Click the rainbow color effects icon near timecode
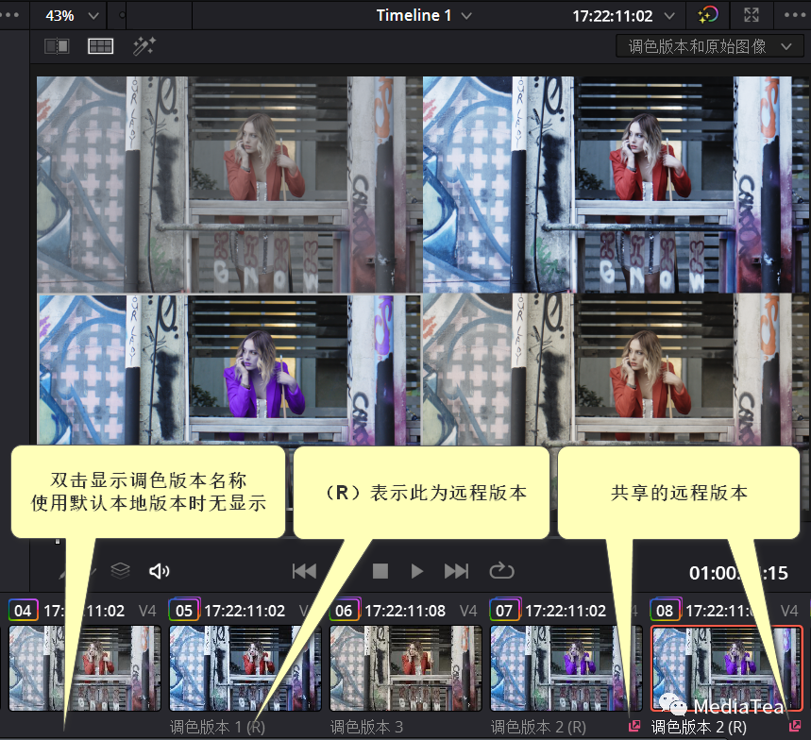The image size is (811, 740). tap(708, 15)
